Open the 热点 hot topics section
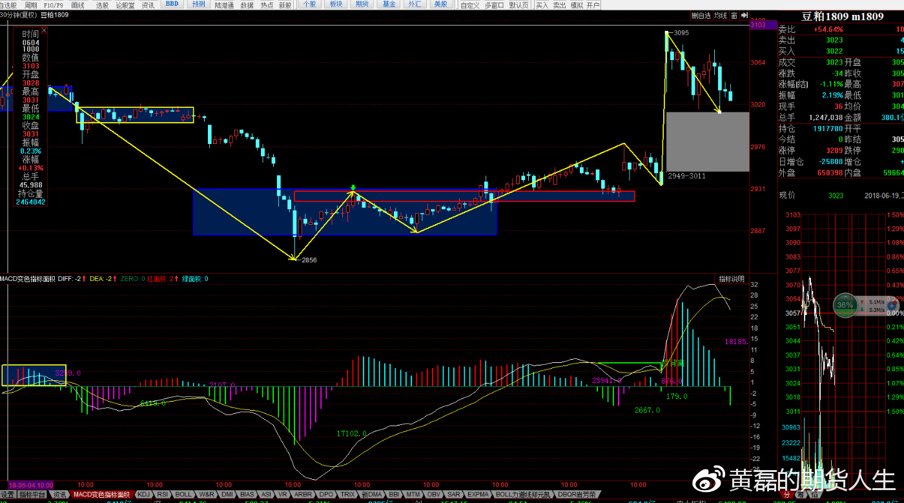This screenshot has width=904, height=503. click(267, 5)
